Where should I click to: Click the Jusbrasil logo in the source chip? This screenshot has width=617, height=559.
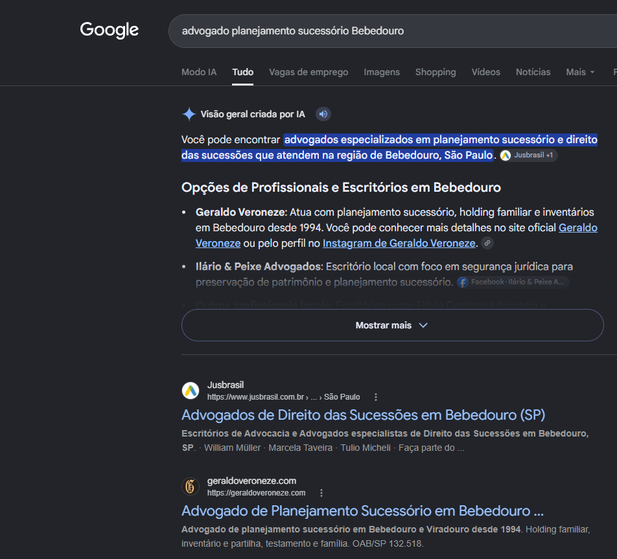coord(506,155)
